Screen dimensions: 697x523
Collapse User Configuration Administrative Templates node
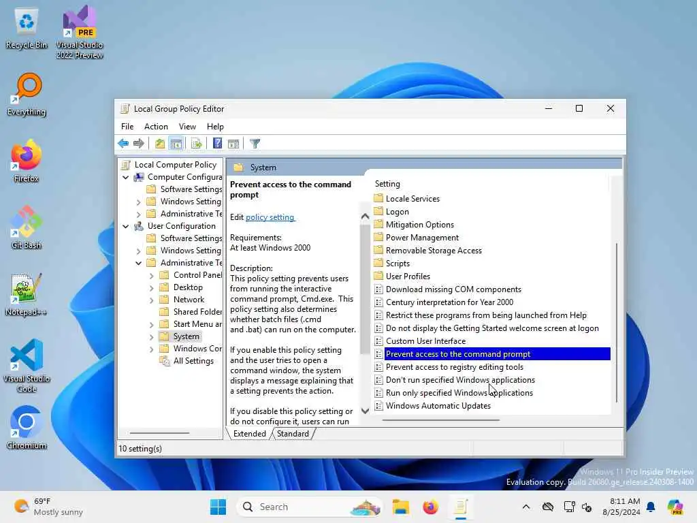(139, 264)
